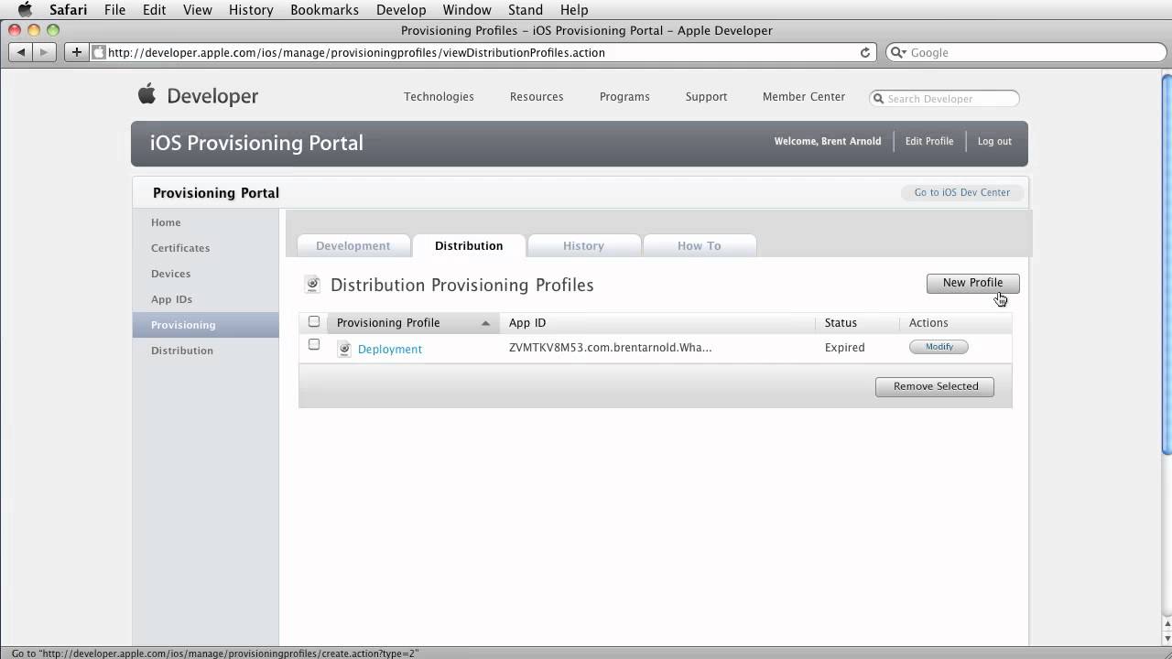The width and height of the screenshot is (1172, 659).
Task: Open the Window menu
Action: pos(467,10)
